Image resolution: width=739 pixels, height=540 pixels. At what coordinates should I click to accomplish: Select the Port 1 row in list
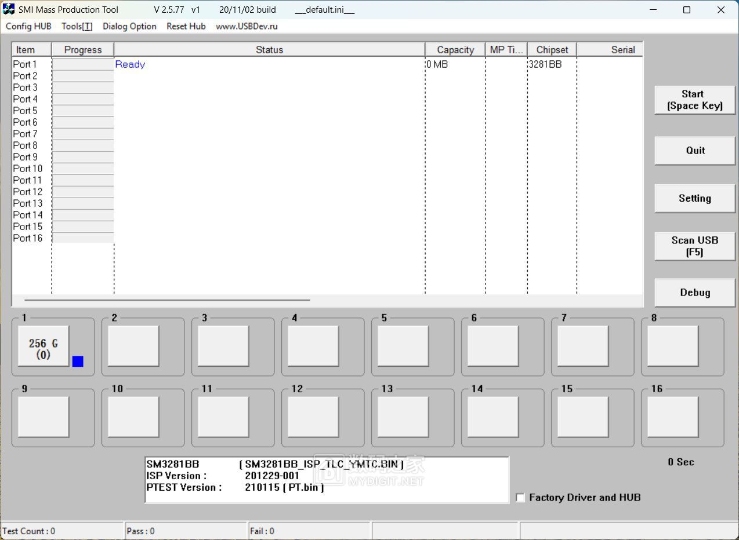point(25,64)
